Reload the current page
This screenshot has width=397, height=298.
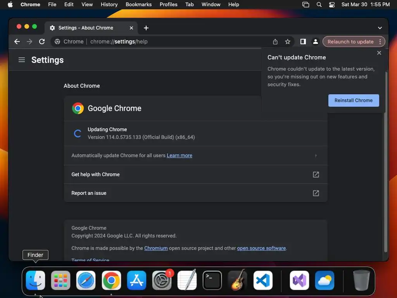coord(42,42)
